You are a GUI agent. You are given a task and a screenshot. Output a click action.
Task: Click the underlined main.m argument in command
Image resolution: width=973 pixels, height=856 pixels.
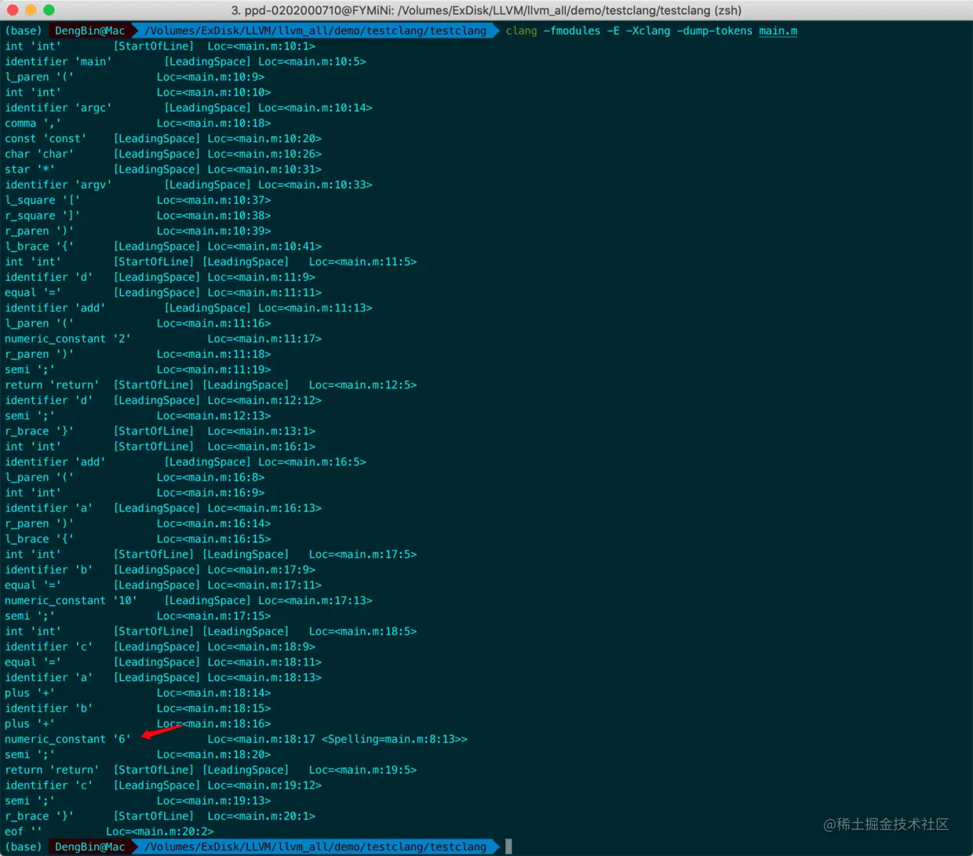(778, 31)
